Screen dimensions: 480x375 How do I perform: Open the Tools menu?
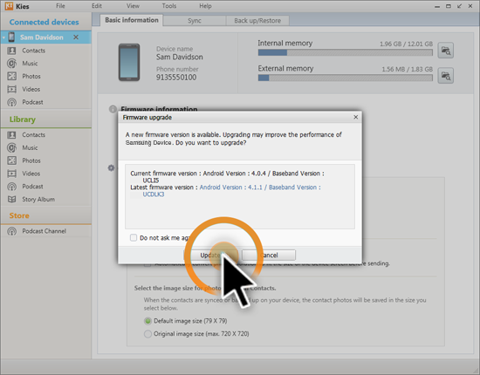pos(169,6)
